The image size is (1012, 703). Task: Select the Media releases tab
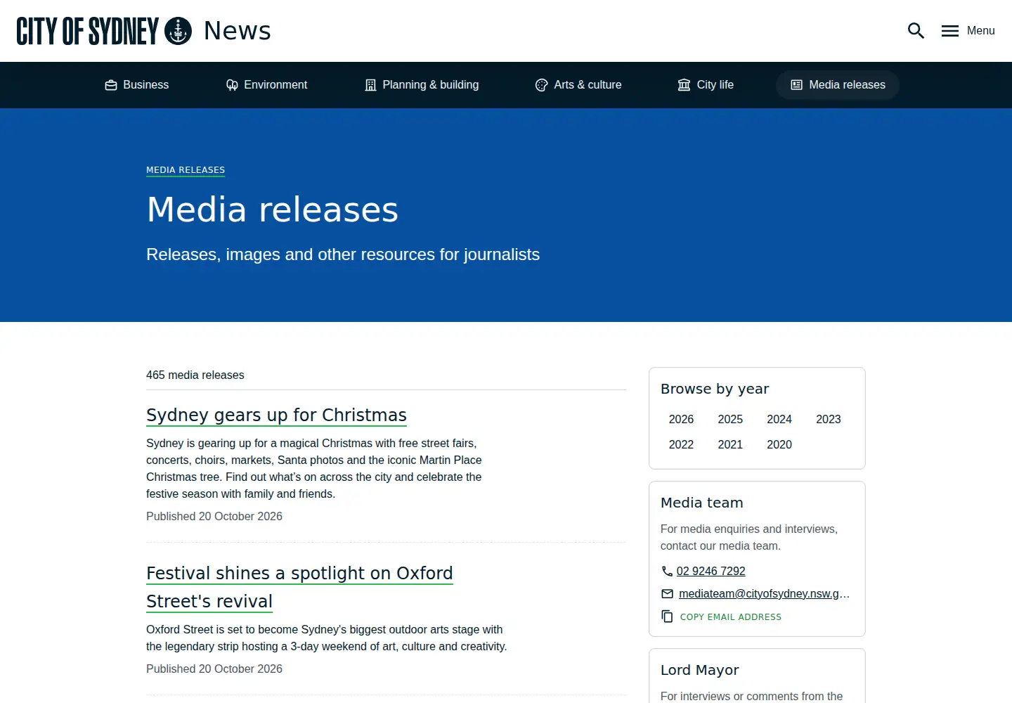[x=838, y=85]
